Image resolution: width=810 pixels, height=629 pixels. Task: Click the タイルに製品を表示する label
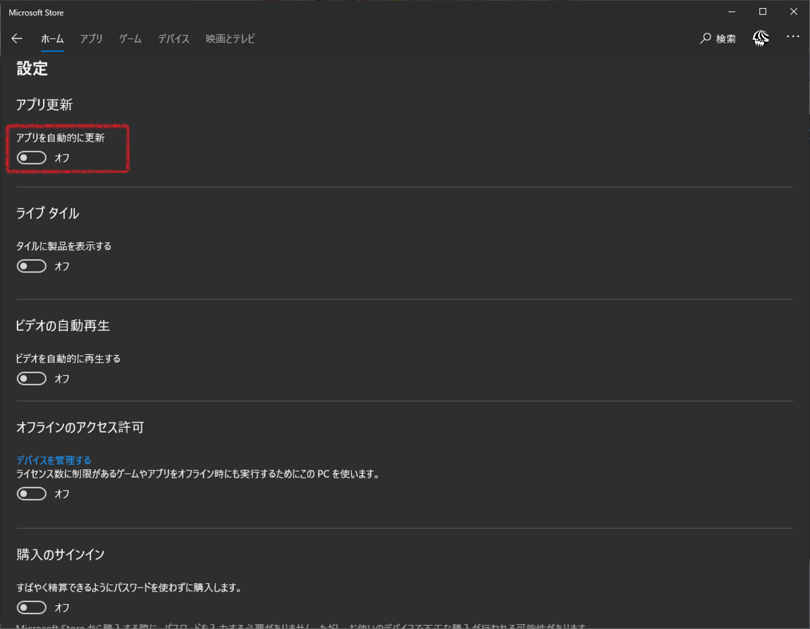click(64, 246)
